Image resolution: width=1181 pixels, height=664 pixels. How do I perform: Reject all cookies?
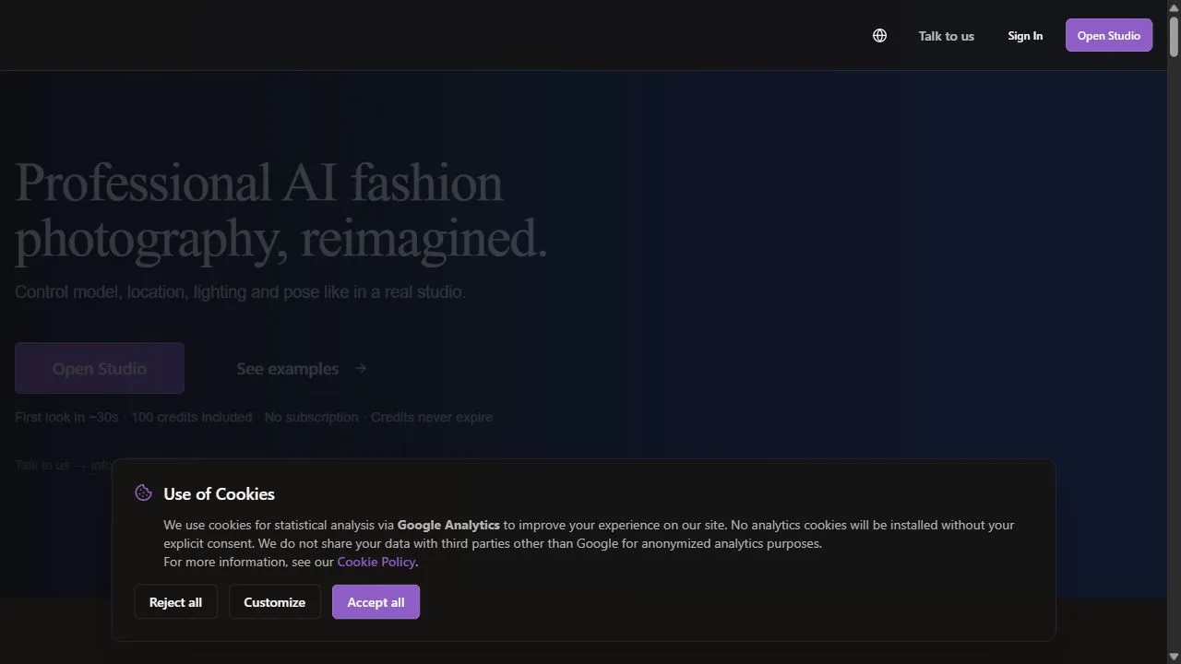pyautogui.click(x=175, y=602)
